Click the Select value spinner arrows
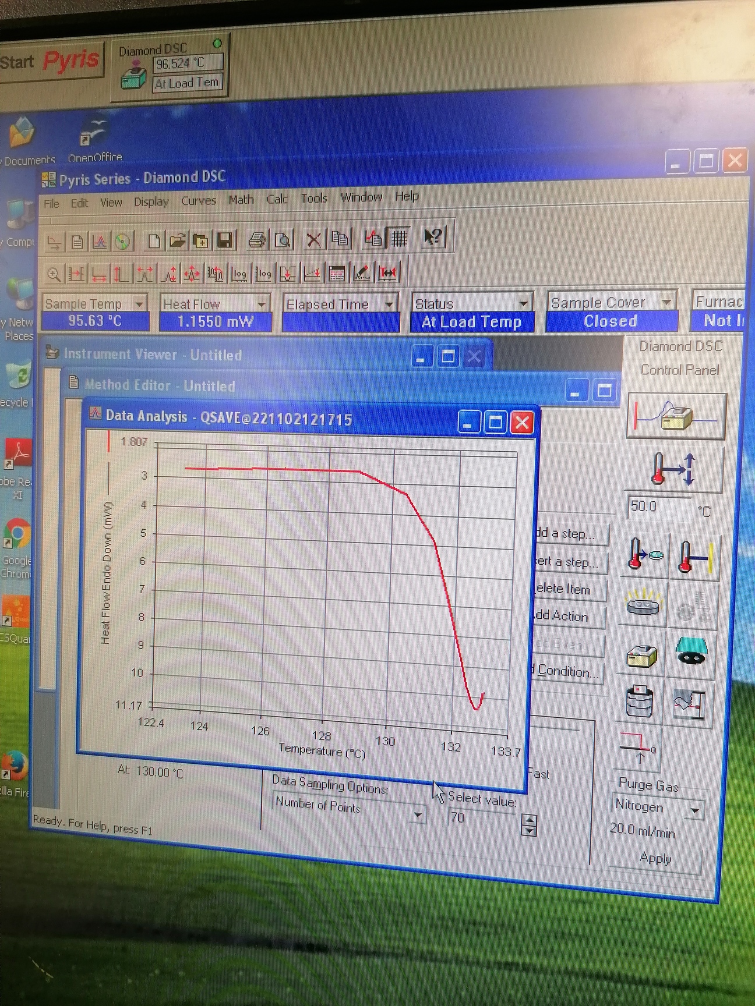The height and width of the screenshot is (1006, 755). point(529,826)
